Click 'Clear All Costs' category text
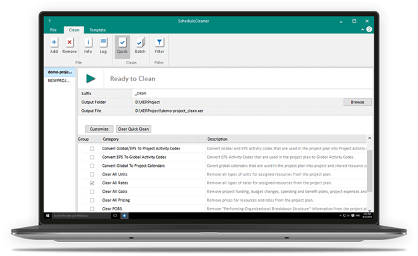 (115, 192)
